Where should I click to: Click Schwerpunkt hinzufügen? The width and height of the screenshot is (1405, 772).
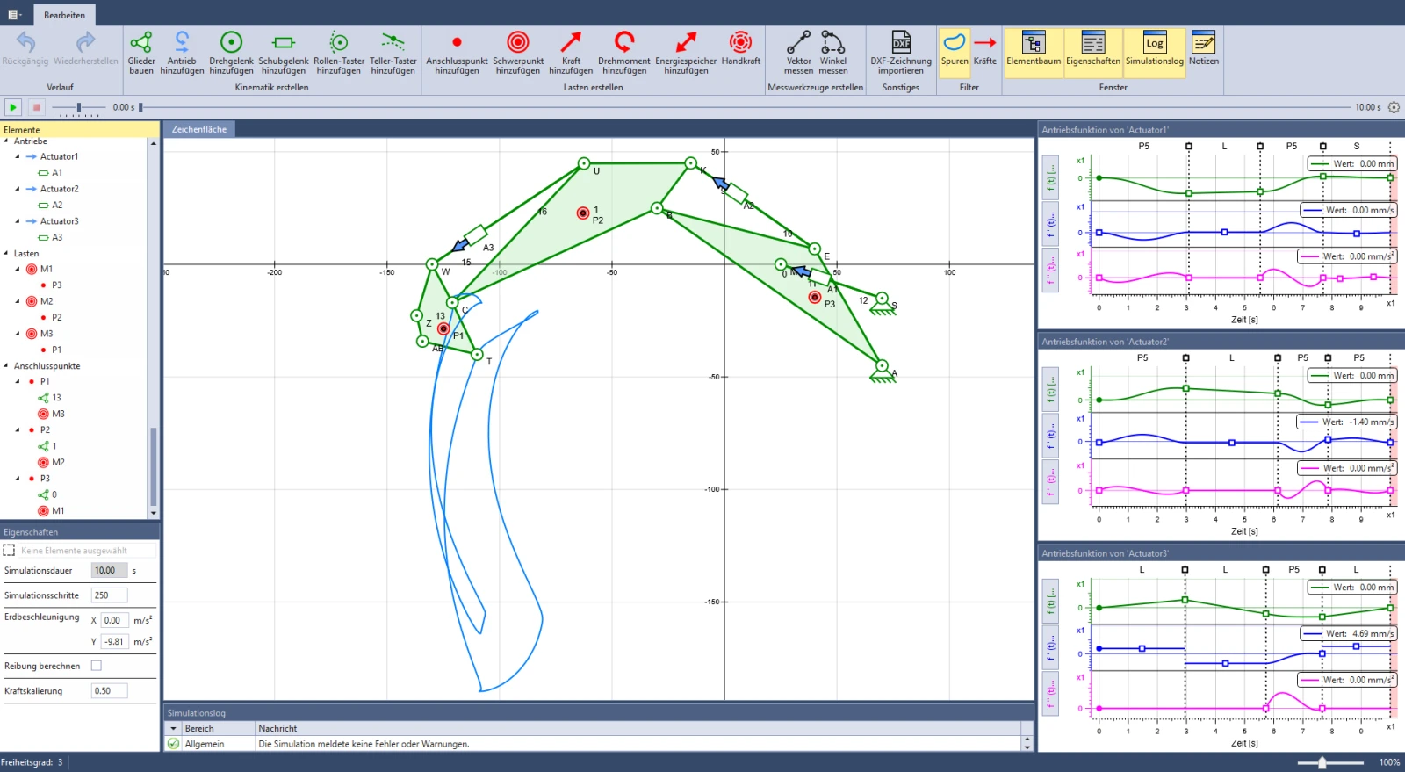tap(518, 53)
